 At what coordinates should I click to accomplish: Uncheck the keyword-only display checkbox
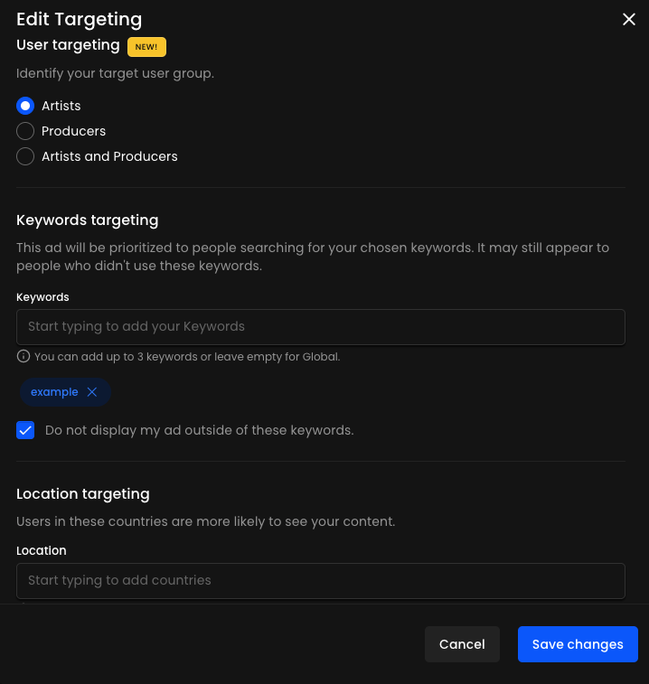click(x=25, y=430)
